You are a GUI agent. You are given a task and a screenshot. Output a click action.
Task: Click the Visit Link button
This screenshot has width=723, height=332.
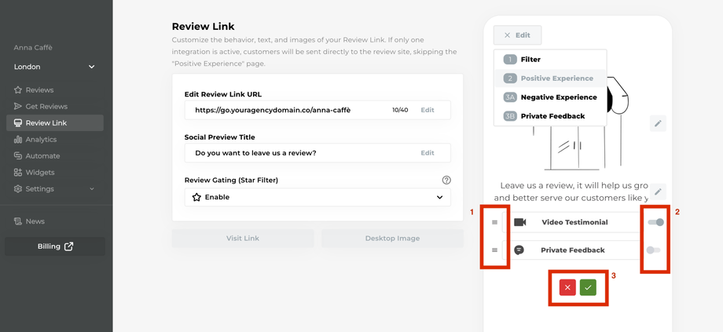[x=243, y=239]
